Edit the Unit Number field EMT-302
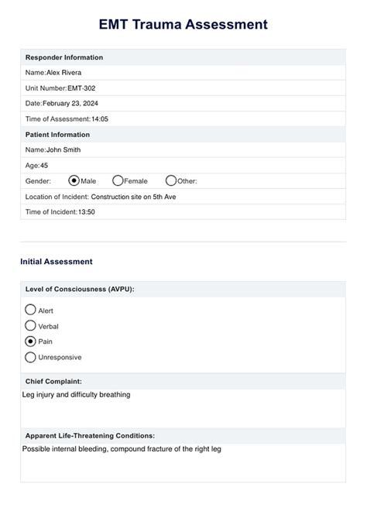 pyautogui.click(x=183, y=88)
